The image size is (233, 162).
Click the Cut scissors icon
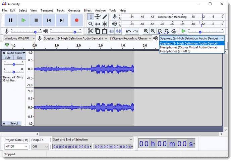coord(90,31)
